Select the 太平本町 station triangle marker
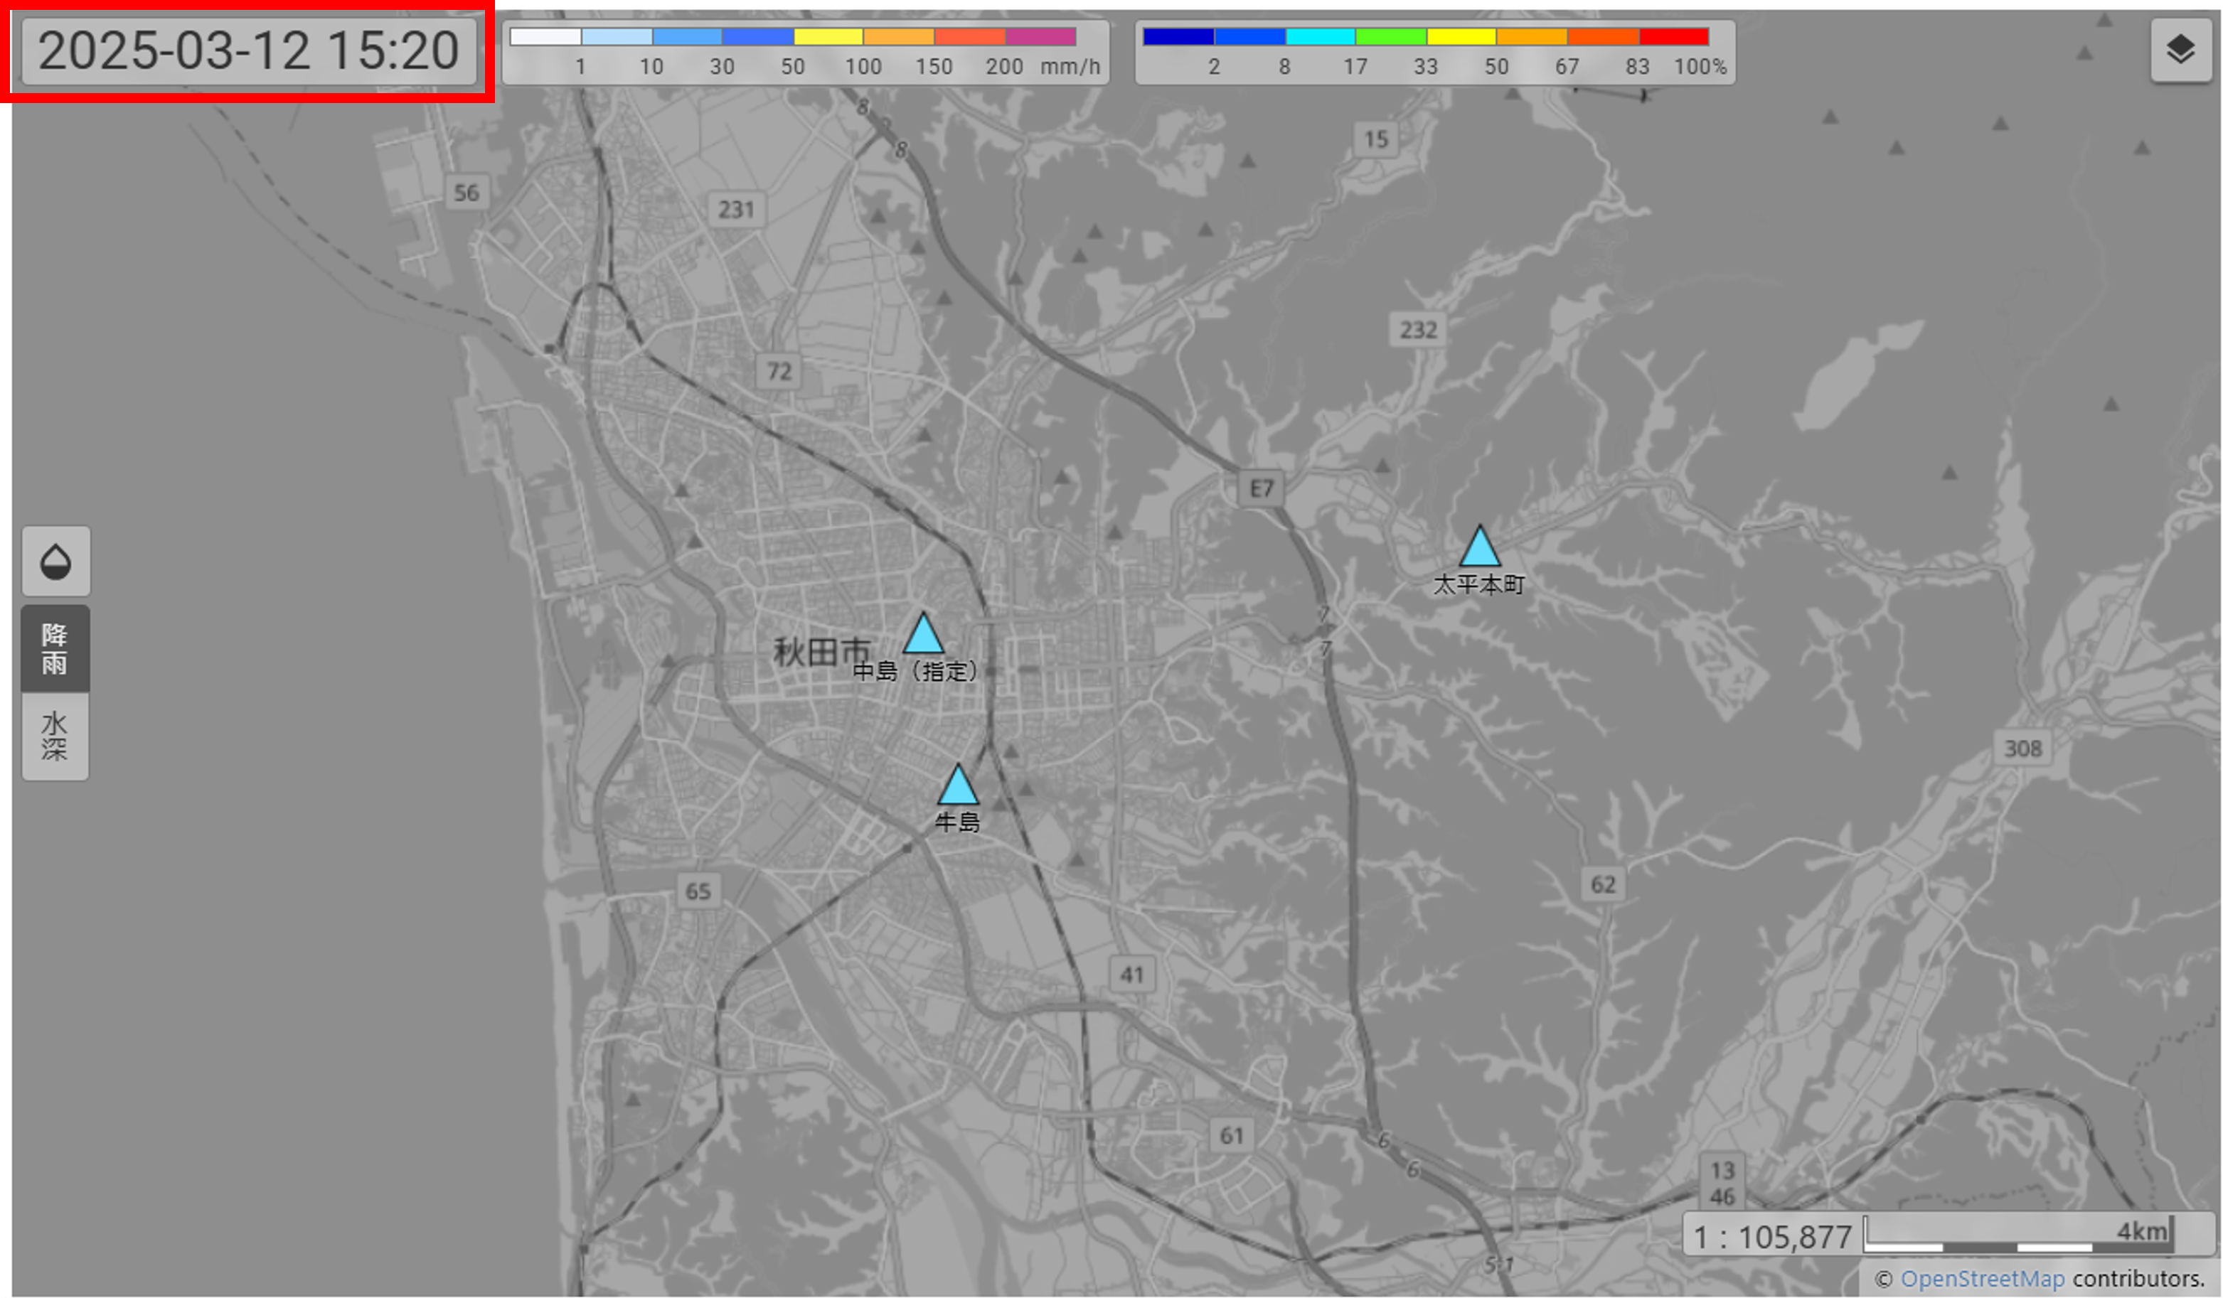The height and width of the screenshot is (1298, 2223). coord(1479,549)
